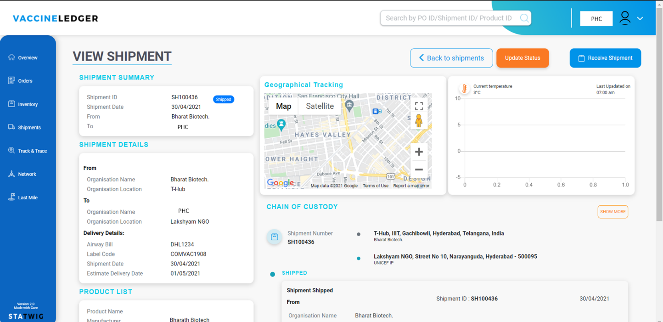Click Report a map error link

point(411,186)
